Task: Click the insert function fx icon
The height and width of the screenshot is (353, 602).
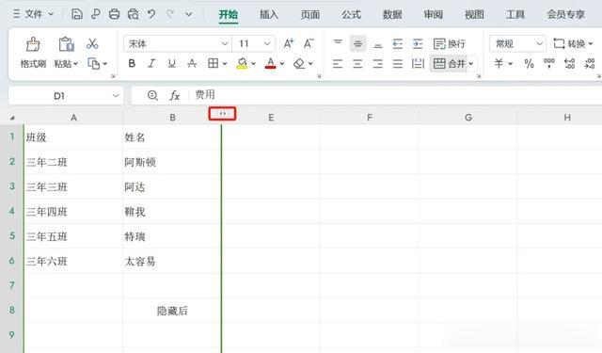Action: click(174, 95)
